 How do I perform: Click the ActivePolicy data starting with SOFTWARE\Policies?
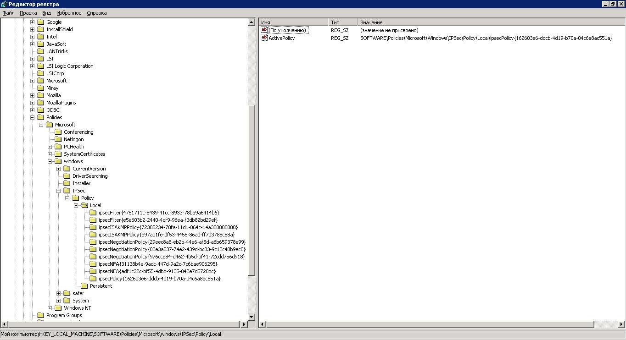[x=486, y=38]
